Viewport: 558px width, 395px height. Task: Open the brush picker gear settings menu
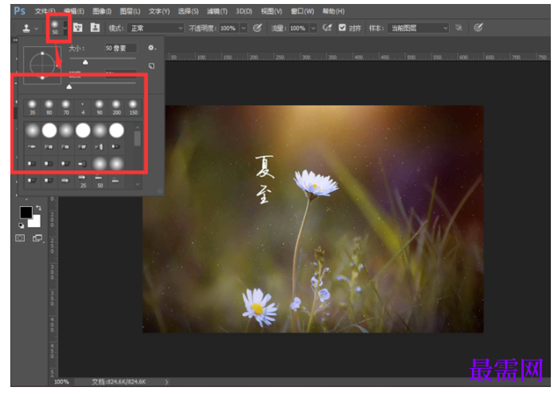coord(151,48)
